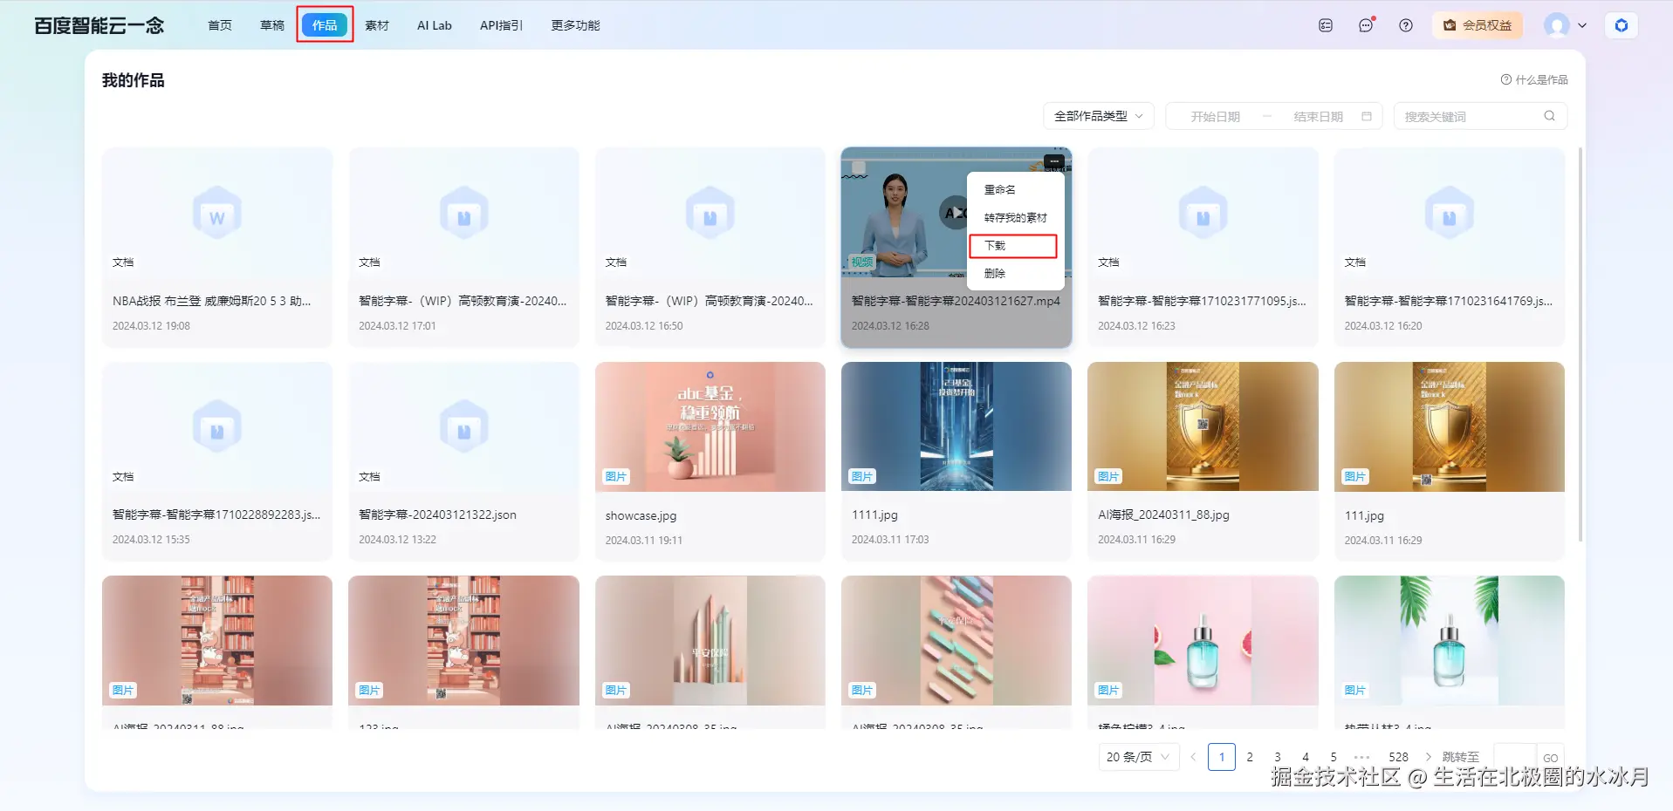This screenshot has width=1673, height=811.
Task: Click the previous page arrow
Action: (1193, 757)
